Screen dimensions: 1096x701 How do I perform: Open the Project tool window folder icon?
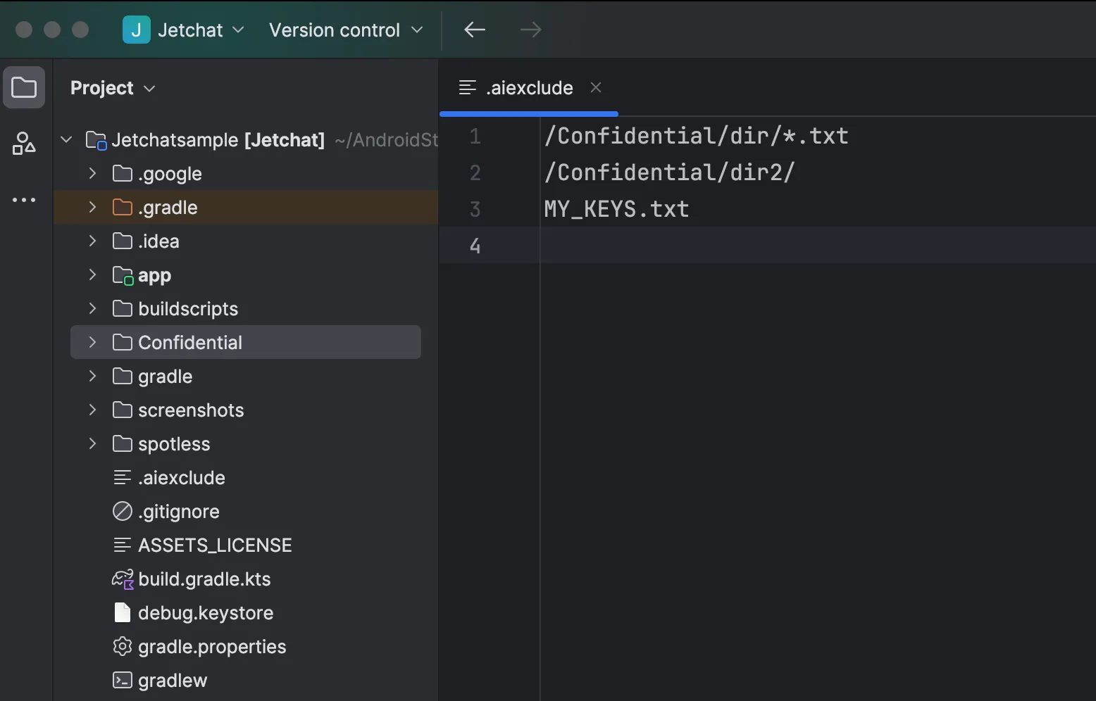pyautogui.click(x=24, y=88)
